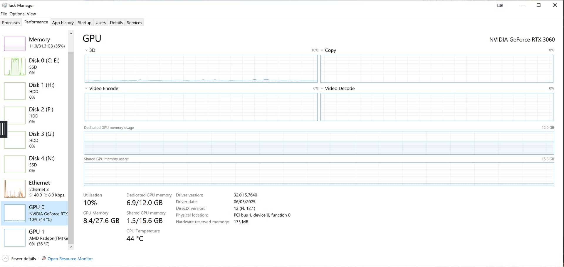Click Fewer details button

pos(23,259)
